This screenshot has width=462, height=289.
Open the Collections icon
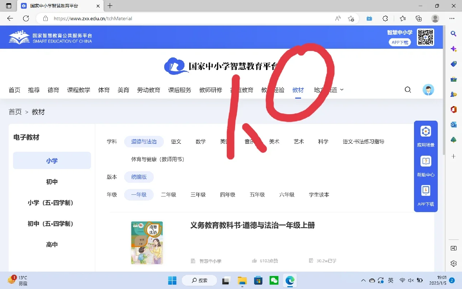point(419,18)
